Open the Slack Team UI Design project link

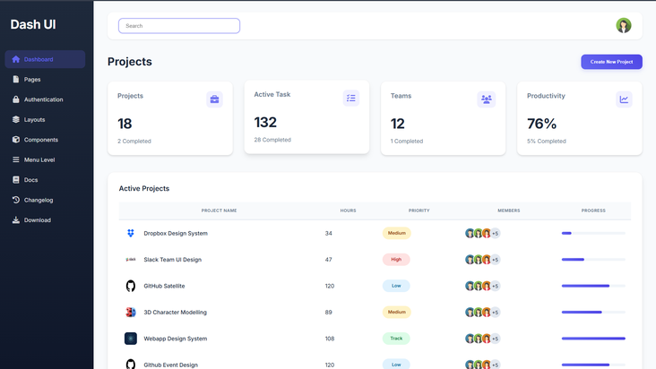pos(172,260)
